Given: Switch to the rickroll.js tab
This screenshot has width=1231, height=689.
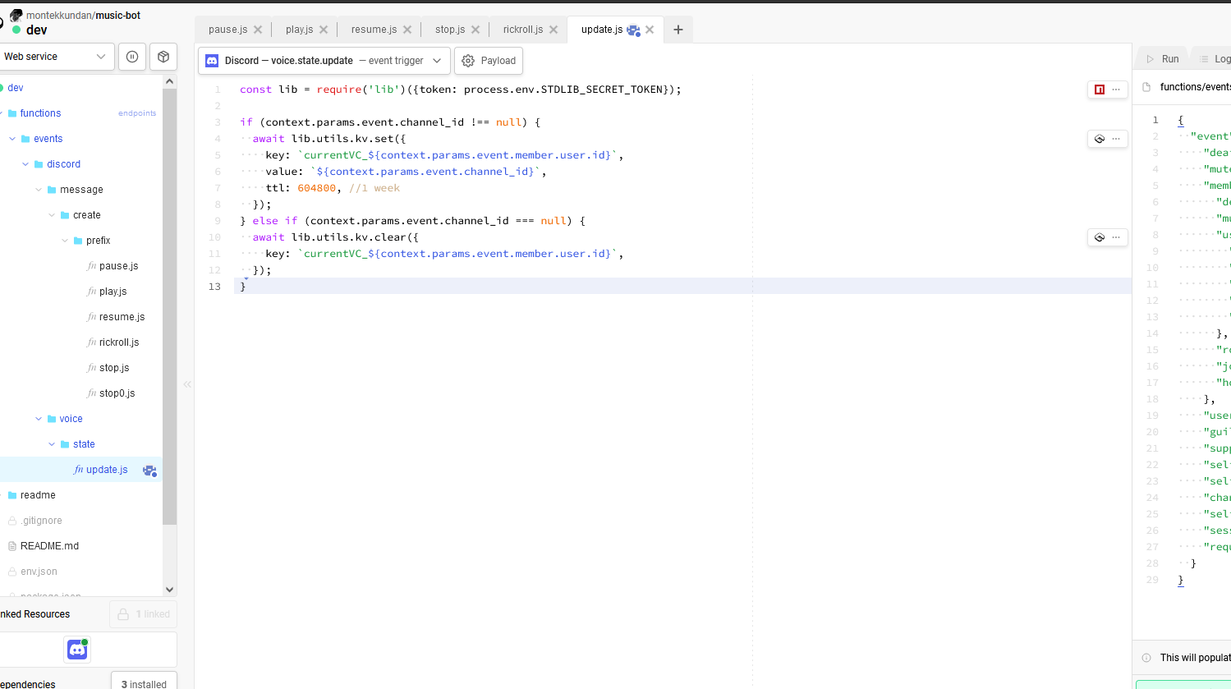Looking at the screenshot, I should pyautogui.click(x=523, y=30).
